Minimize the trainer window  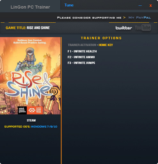(x=140, y=5)
